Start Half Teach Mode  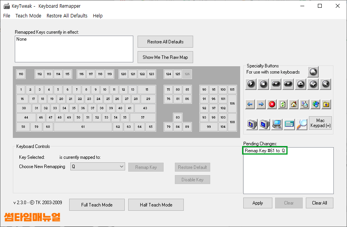pyautogui.click(x=156, y=205)
